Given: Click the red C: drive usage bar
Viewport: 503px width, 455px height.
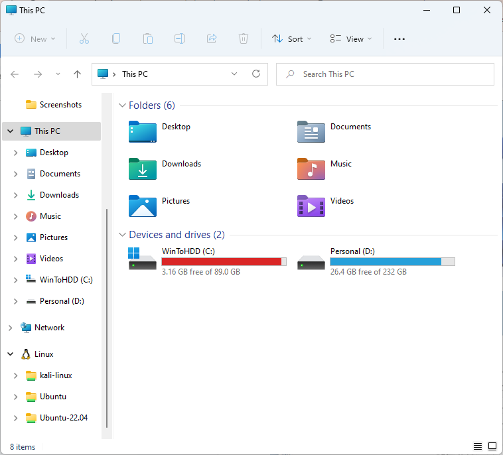Looking at the screenshot, I should pos(224,261).
